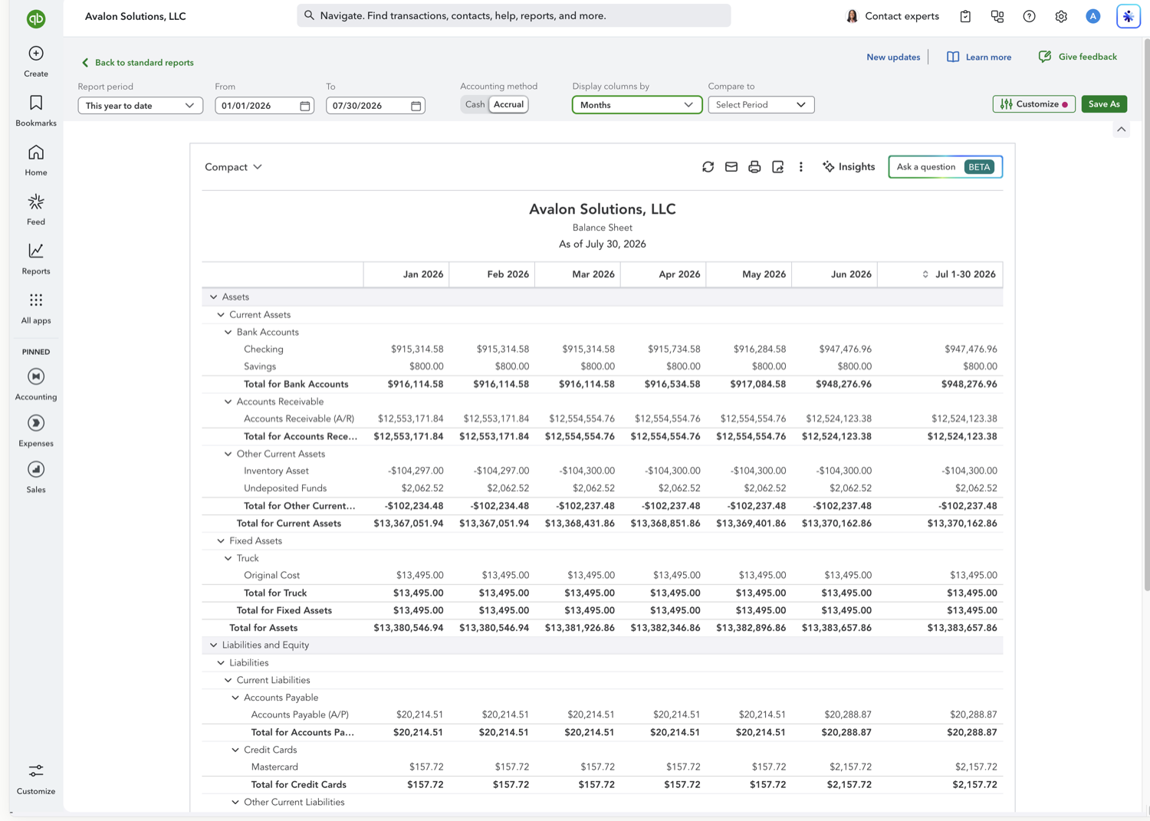This screenshot has width=1150, height=821.
Task: Collapse the Current Assets group
Action: [221, 315]
